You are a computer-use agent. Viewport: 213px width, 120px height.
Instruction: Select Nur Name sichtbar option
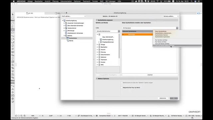click(x=160, y=42)
